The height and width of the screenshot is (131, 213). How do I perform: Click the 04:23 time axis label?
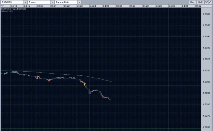[80, 6]
